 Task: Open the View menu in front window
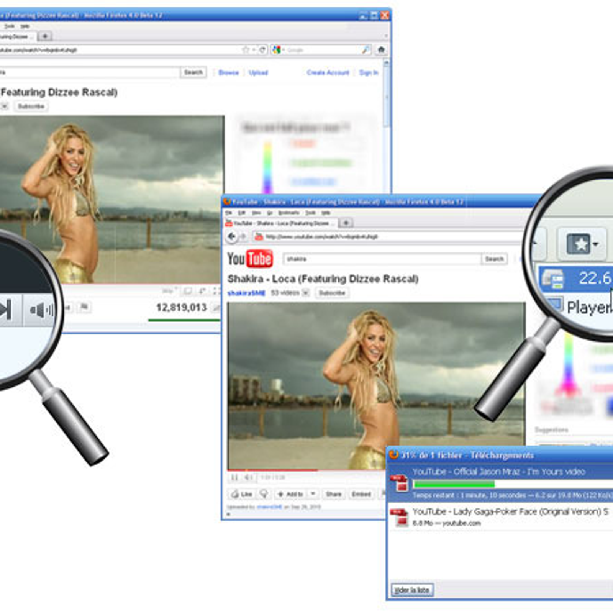coord(256,213)
